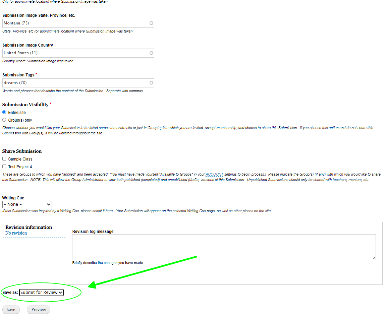The width and height of the screenshot is (388, 322).
Task: Click the Save button
Action: 11,310
